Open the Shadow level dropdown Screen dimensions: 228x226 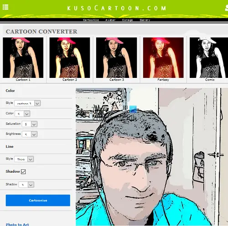pos(26,185)
